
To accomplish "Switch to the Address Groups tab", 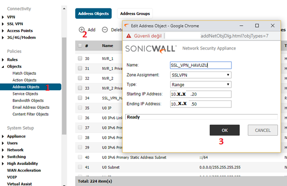I will pyautogui.click(x=135, y=14).
